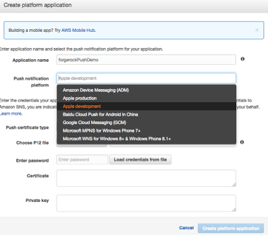Click inside the Private key text area

click(146, 203)
